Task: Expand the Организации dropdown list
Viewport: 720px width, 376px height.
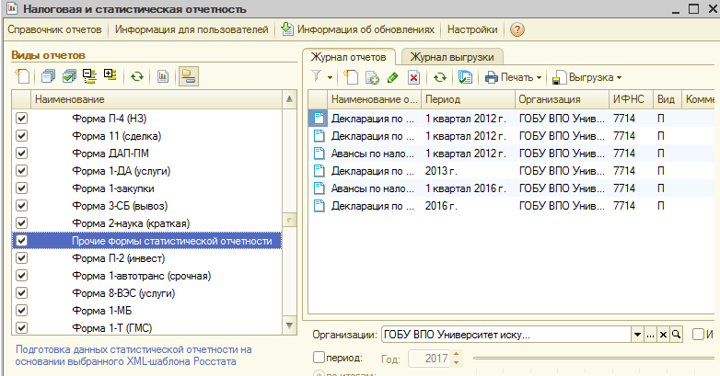Action: [637, 335]
